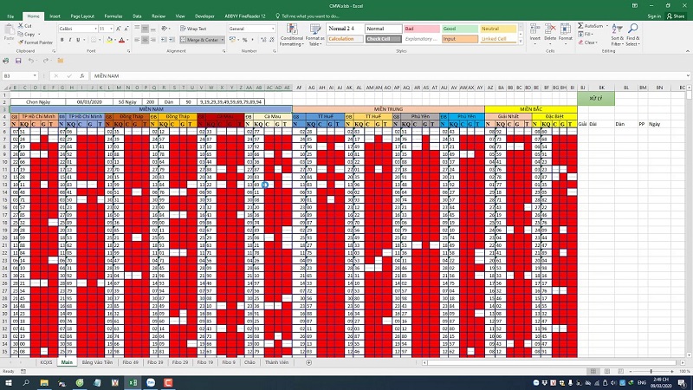
Task: Click the Save icon in quick toolbar
Action: pos(18,61)
